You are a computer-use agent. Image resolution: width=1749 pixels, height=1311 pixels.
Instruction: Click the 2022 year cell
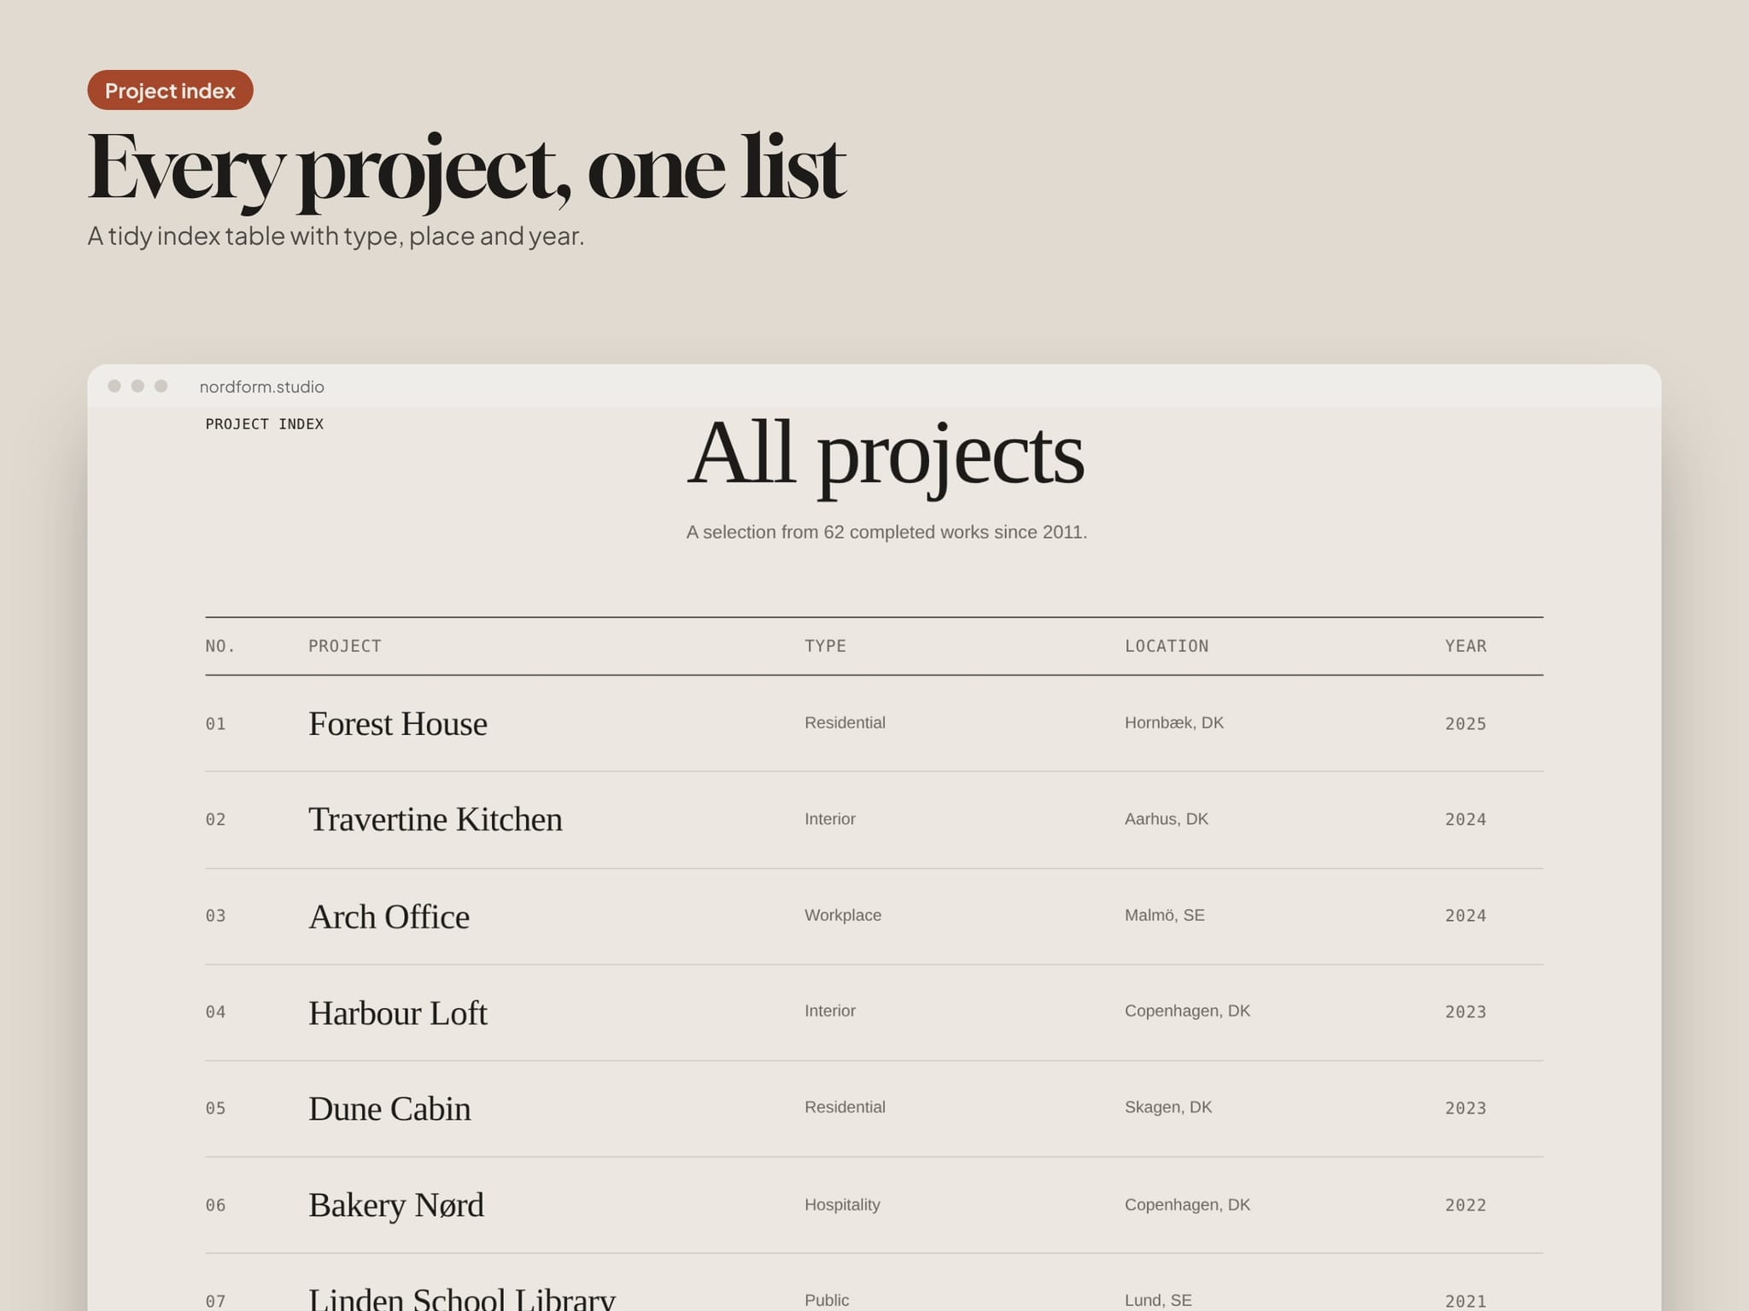(1465, 1205)
